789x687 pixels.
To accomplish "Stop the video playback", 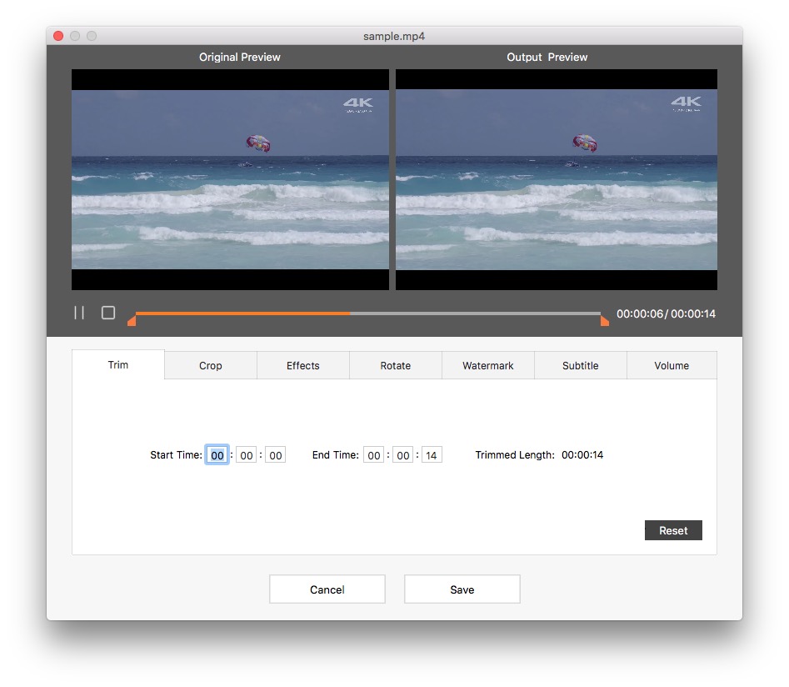I will tap(107, 312).
